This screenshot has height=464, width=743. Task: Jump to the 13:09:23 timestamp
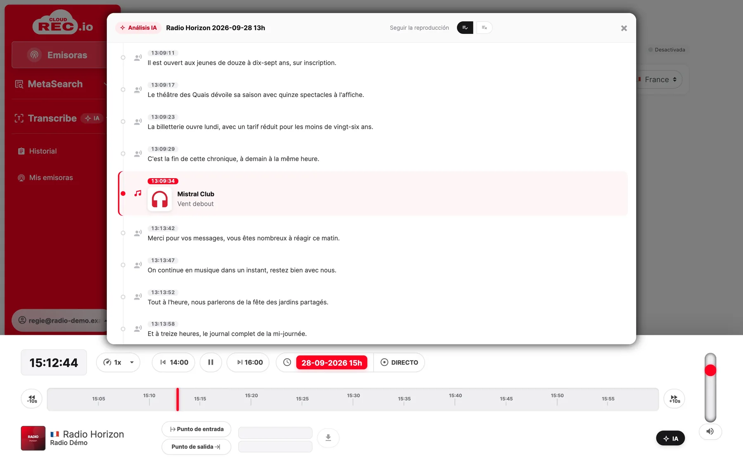(x=163, y=117)
